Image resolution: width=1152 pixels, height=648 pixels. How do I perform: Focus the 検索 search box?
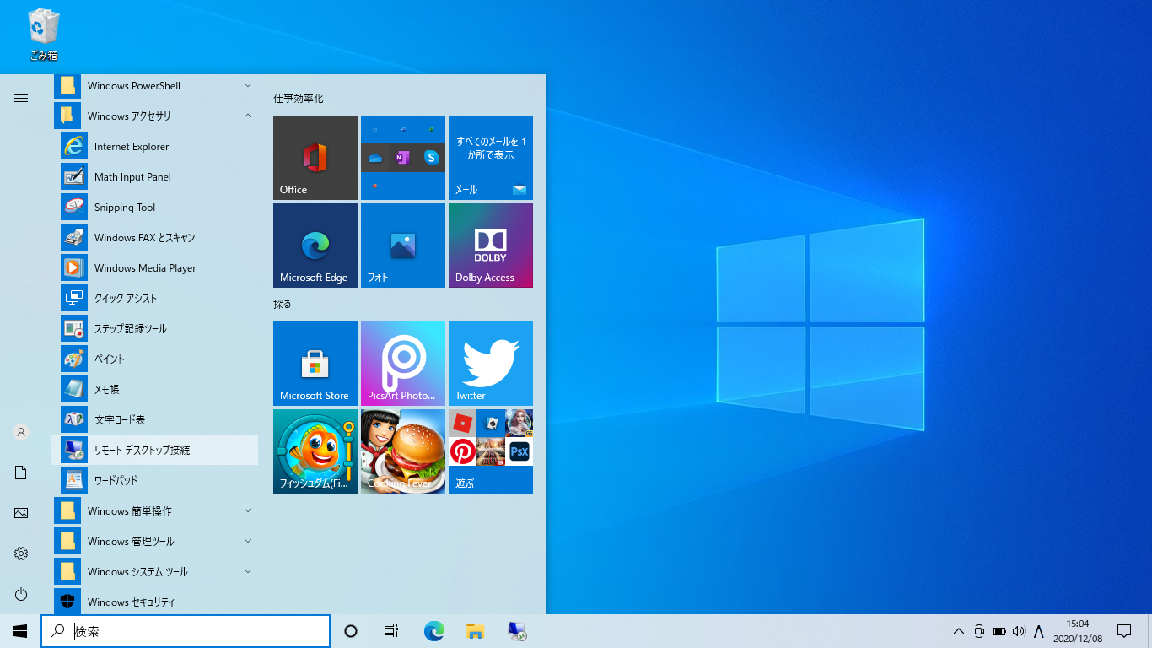pos(186,631)
